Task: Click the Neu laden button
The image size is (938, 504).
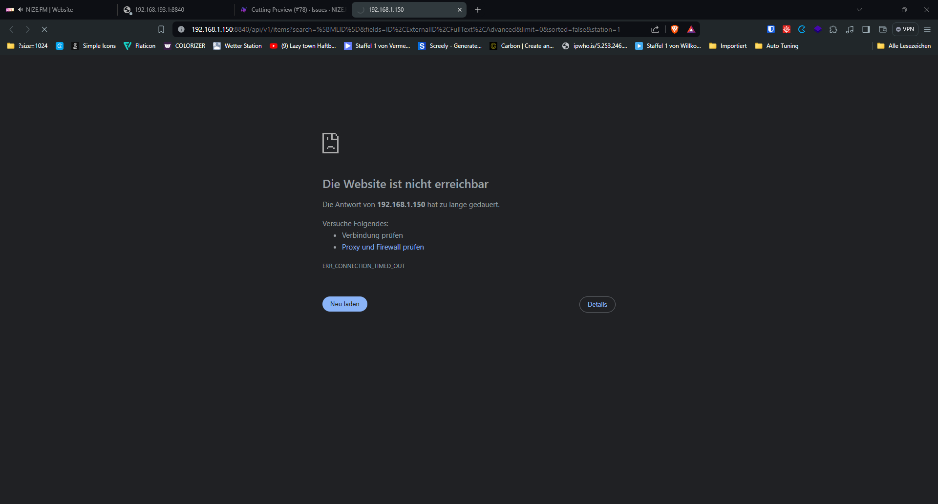Action: (x=344, y=304)
